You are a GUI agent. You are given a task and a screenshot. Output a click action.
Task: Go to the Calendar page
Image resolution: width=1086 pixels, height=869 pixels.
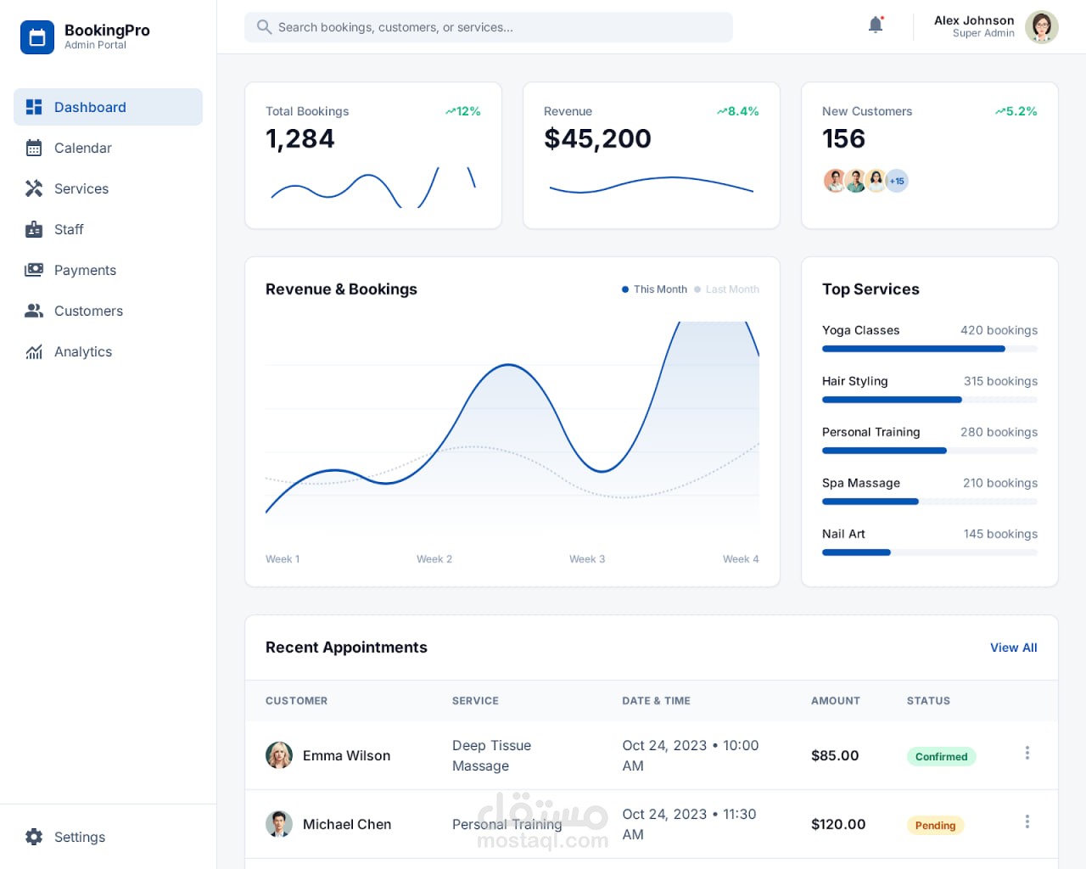tap(108, 148)
